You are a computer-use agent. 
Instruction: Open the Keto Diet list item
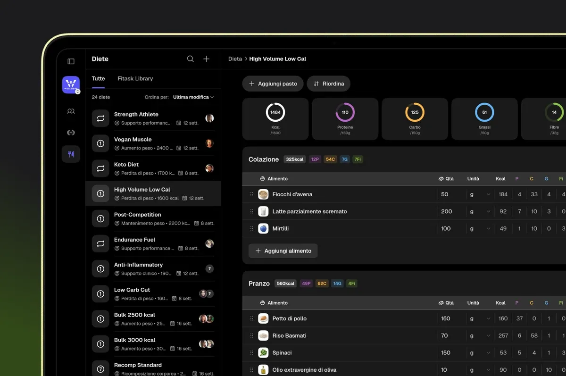(153, 168)
